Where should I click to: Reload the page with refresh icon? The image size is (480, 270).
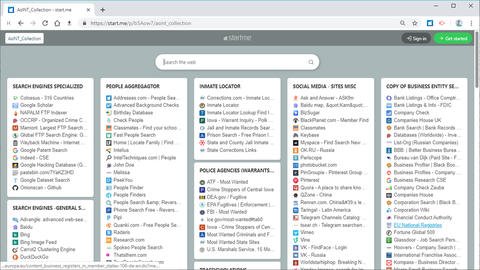click(x=45, y=23)
